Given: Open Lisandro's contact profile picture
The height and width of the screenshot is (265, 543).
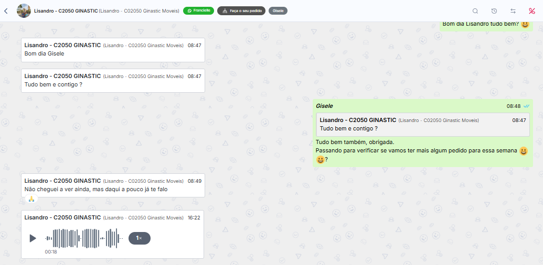Looking at the screenshot, I should pyautogui.click(x=24, y=10).
